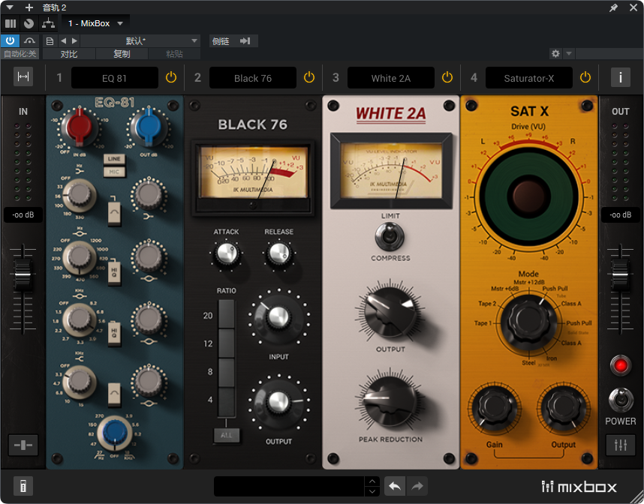This screenshot has height=504, width=644.
Task: Toggle lower HI Q switch on EQ-81
Action: (x=114, y=333)
